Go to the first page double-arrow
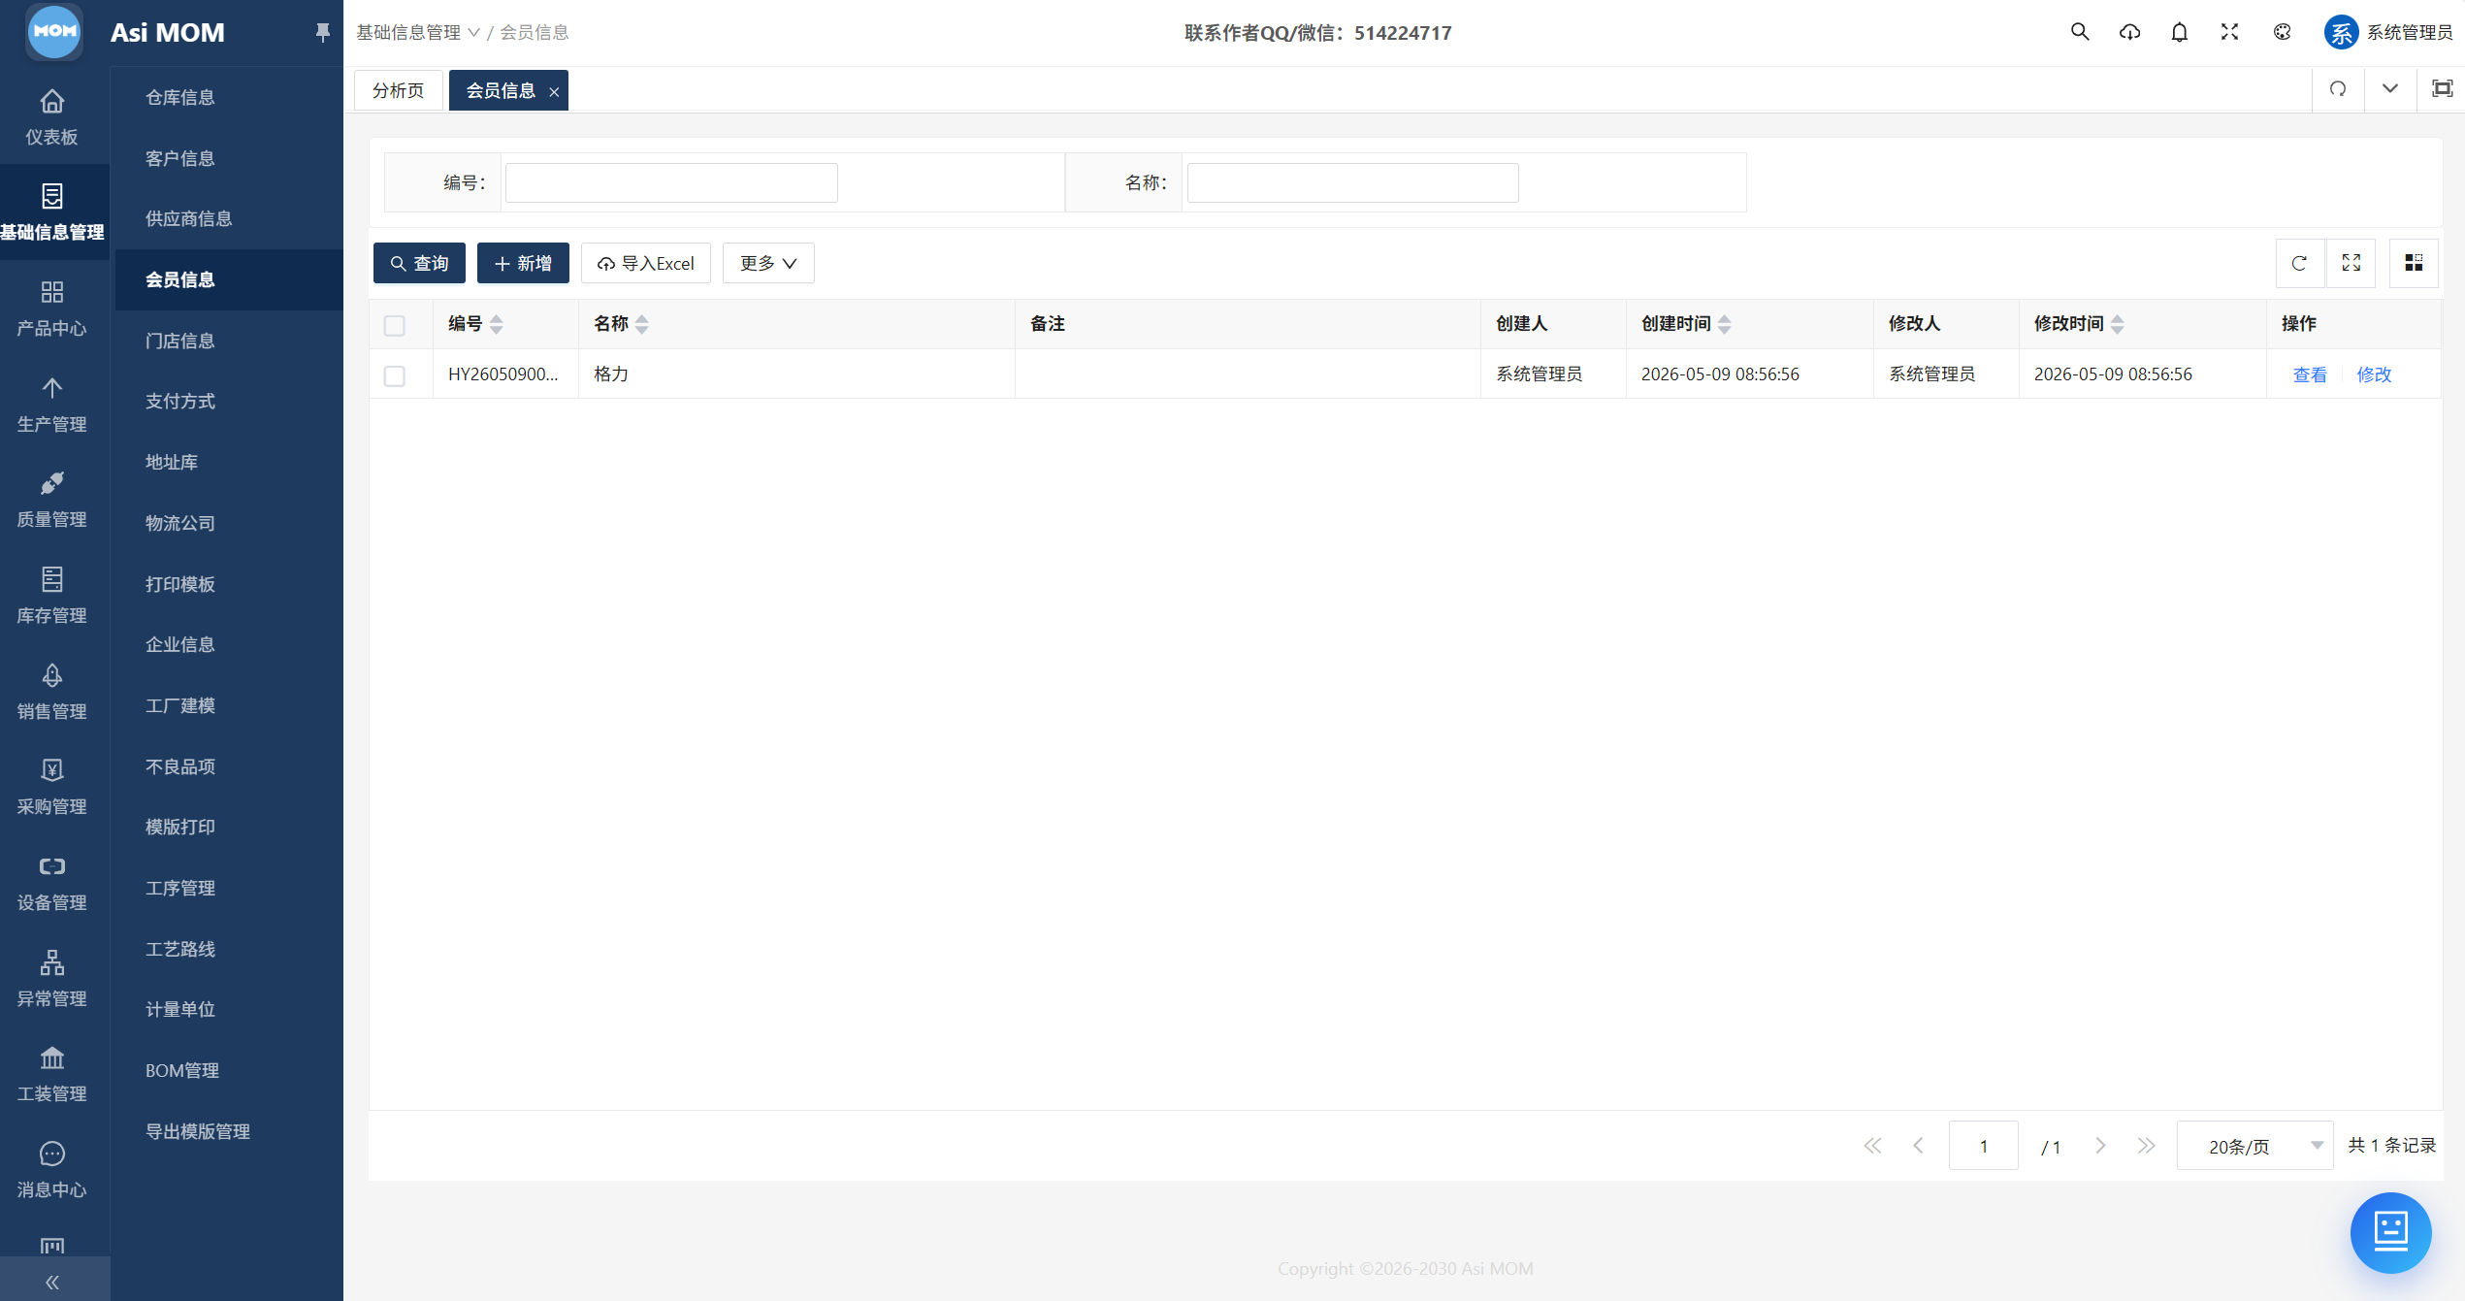Screen dimensions: 2465x1301 point(1872,1146)
